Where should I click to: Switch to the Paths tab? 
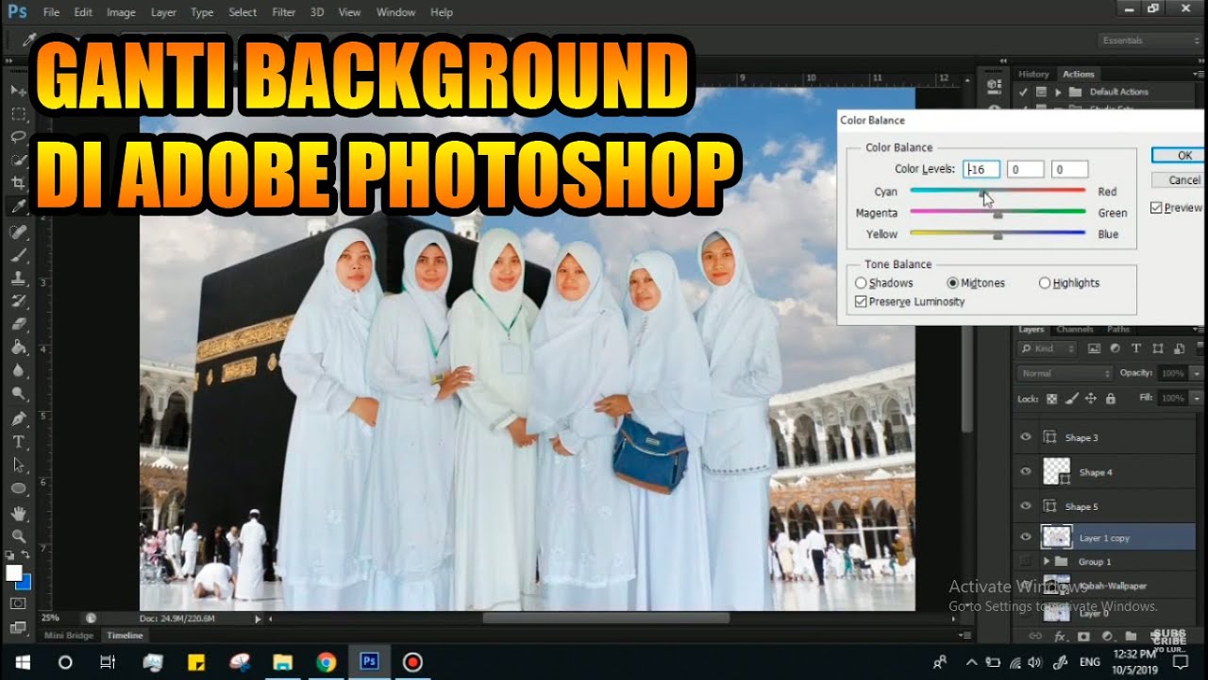[x=1118, y=330]
